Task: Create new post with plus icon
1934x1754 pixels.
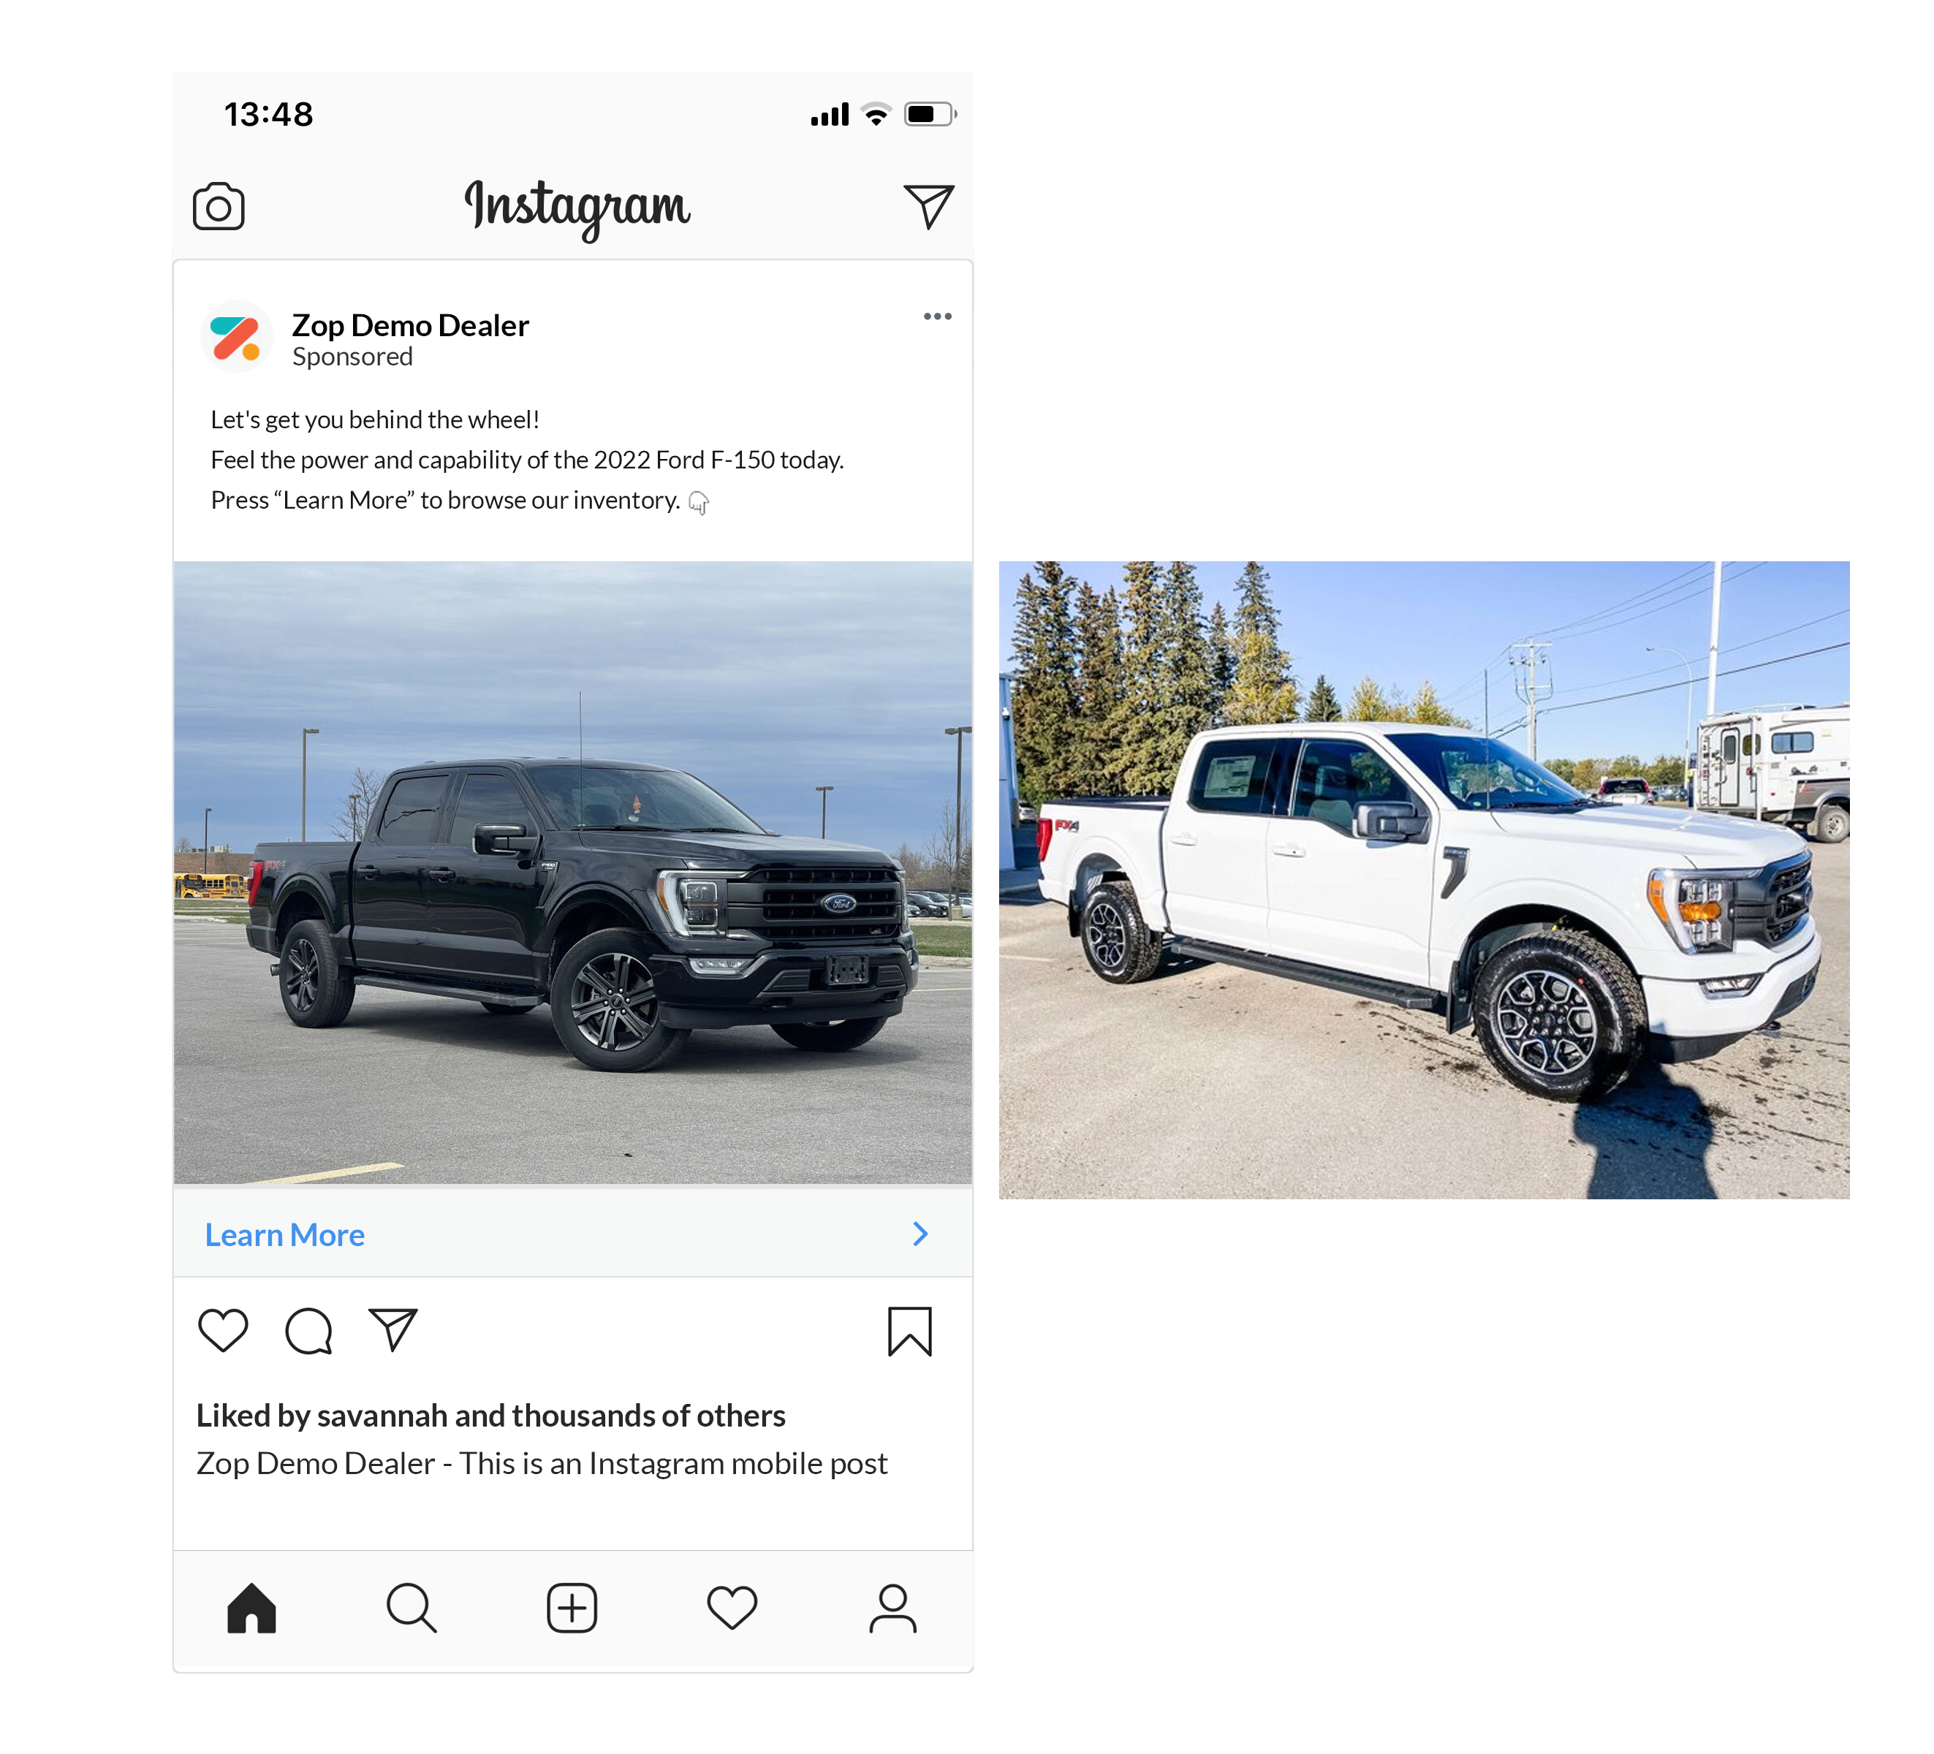Action: pos(572,1609)
